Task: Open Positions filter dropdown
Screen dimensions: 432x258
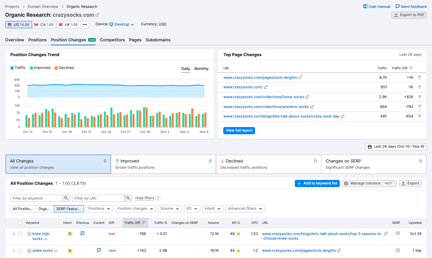Action: (99, 209)
